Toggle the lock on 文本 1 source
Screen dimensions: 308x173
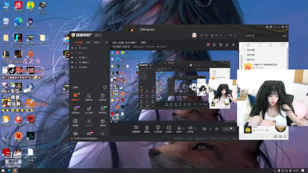(76, 48)
